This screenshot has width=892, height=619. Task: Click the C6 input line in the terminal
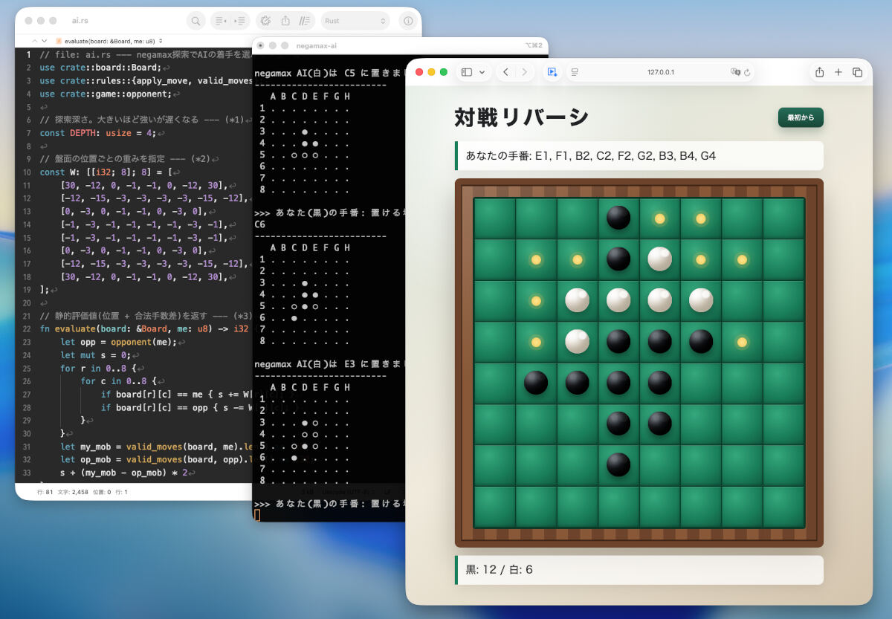tap(260, 224)
